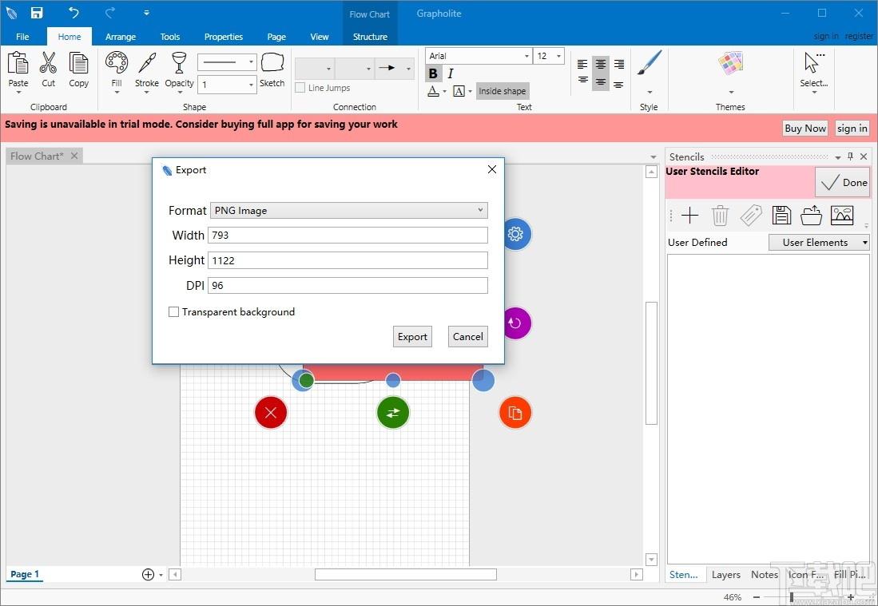Switch to the Arrange tab
The width and height of the screenshot is (878, 606).
pos(121,37)
